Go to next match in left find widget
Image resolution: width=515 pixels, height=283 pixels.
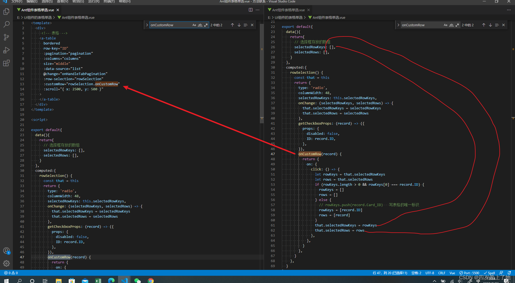(239, 25)
